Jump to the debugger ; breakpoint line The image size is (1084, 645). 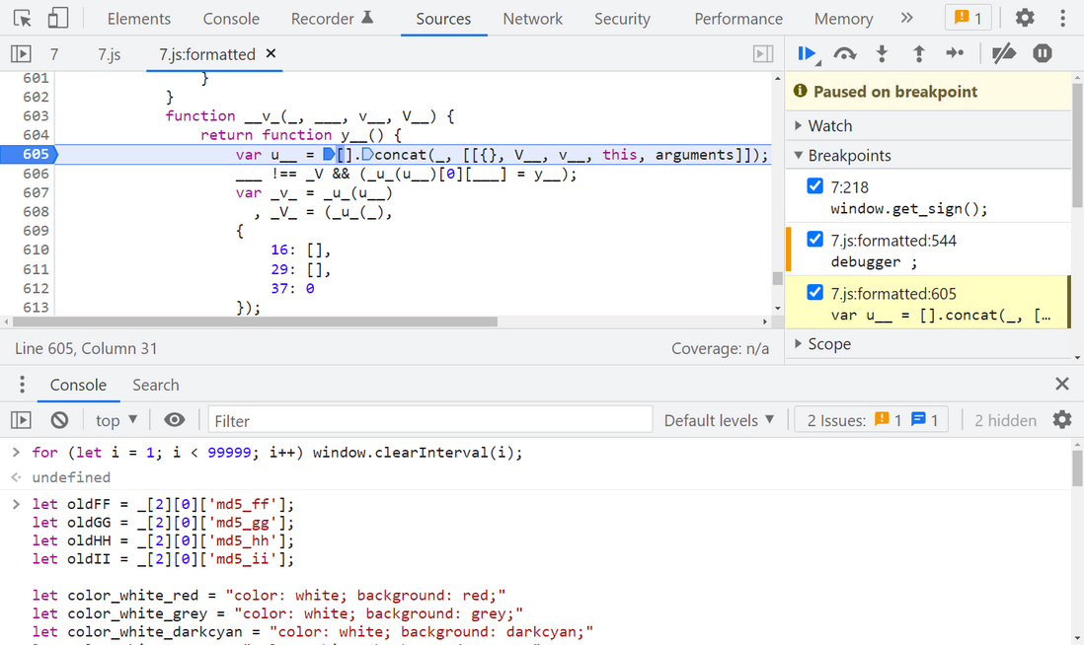(x=874, y=261)
